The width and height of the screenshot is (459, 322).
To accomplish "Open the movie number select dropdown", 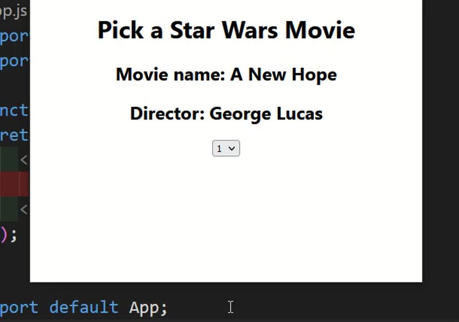I will click(x=225, y=148).
